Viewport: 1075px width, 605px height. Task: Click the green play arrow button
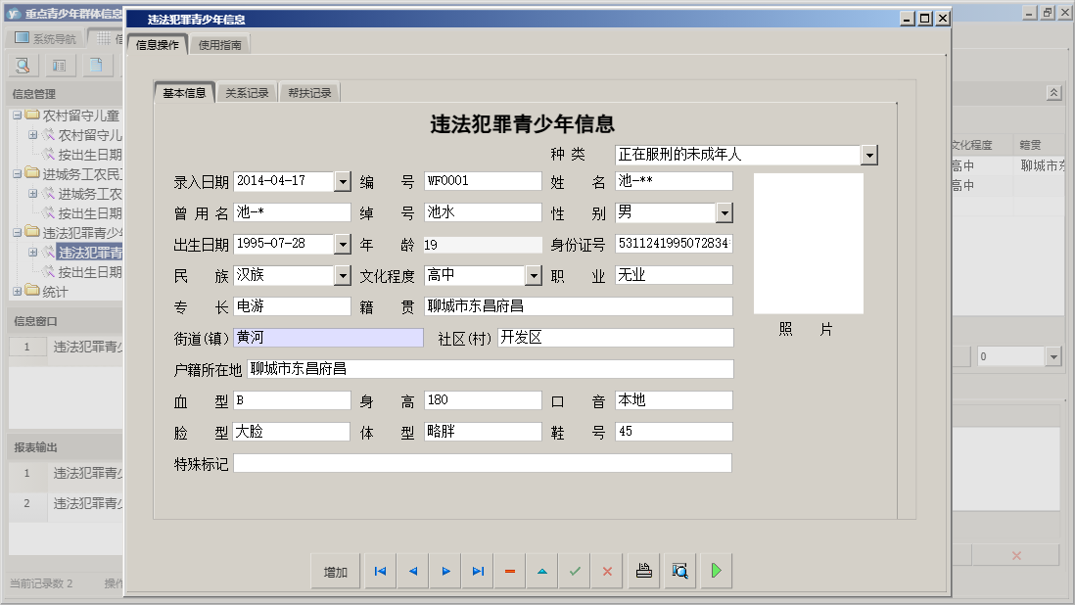tap(716, 572)
